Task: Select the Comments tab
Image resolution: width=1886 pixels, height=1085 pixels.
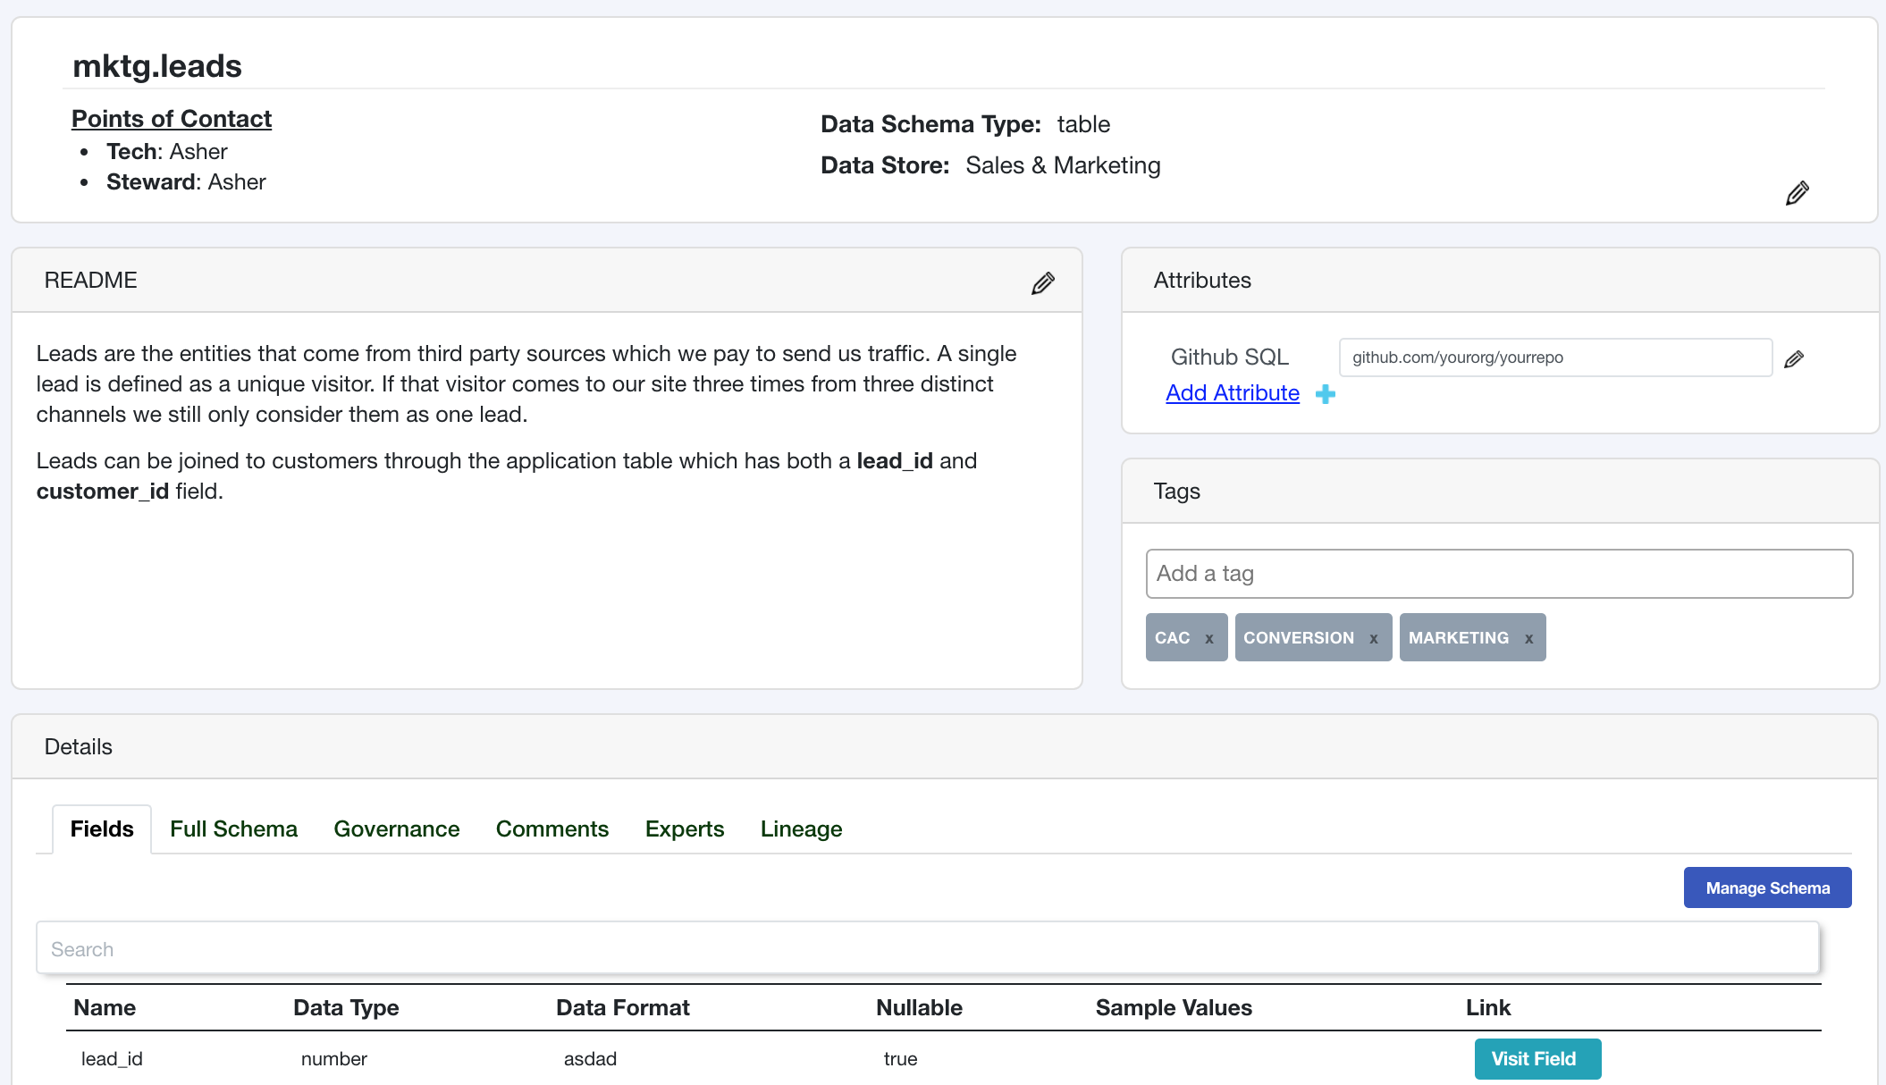Action: click(x=551, y=829)
